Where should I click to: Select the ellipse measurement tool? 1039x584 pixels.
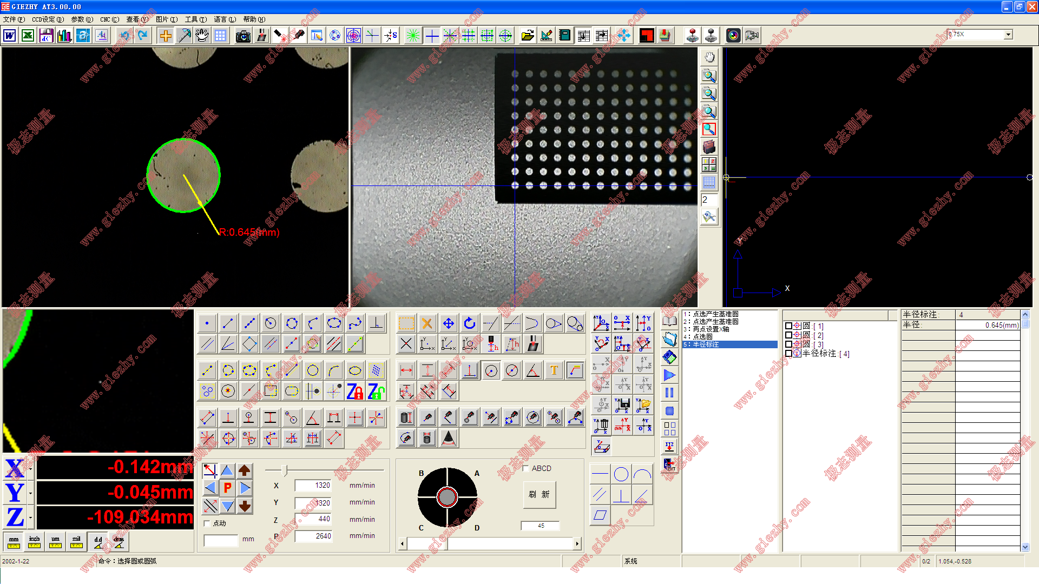point(334,323)
